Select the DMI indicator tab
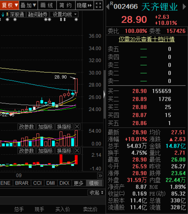Screen dimensions: 188x214 50,183
